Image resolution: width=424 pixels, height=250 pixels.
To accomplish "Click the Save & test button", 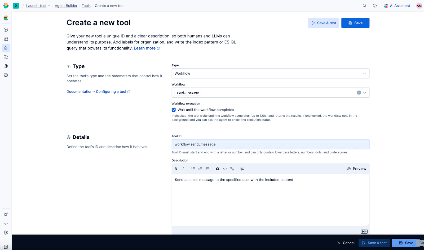I will pyautogui.click(x=323, y=23).
